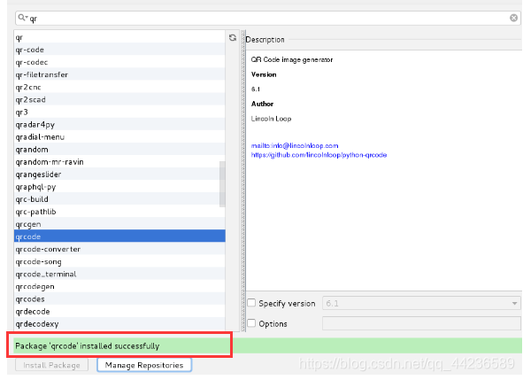Click the 'Lincoln Loop' author text
The width and height of the screenshot is (523, 380).
(x=271, y=119)
